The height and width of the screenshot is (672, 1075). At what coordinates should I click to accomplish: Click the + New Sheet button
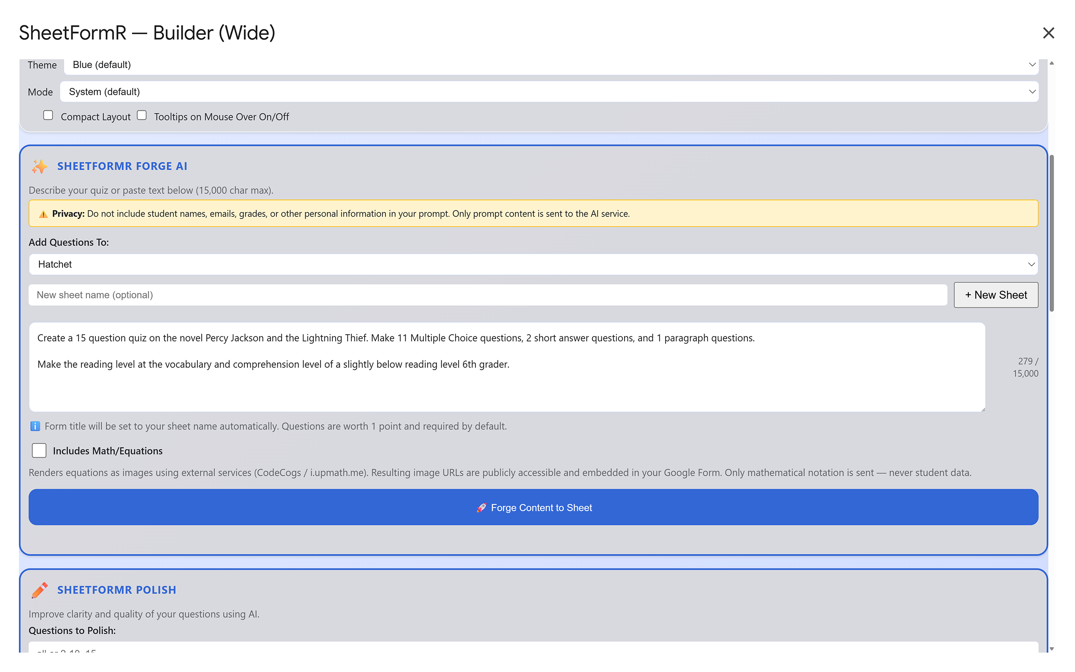996,295
